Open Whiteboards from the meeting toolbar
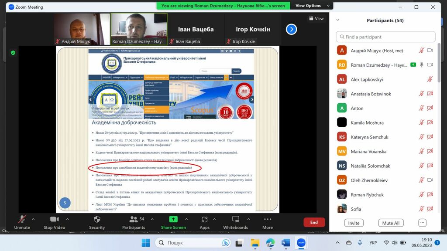447x251 pixels. click(236, 219)
